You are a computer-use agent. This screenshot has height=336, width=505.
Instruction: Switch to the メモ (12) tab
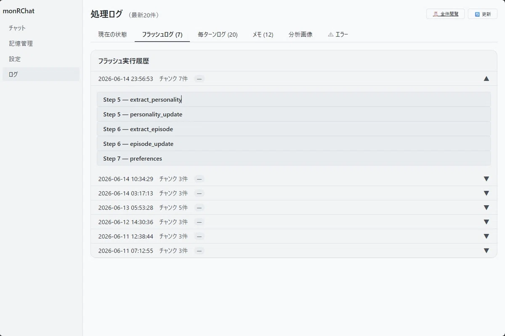(x=263, y=34)
